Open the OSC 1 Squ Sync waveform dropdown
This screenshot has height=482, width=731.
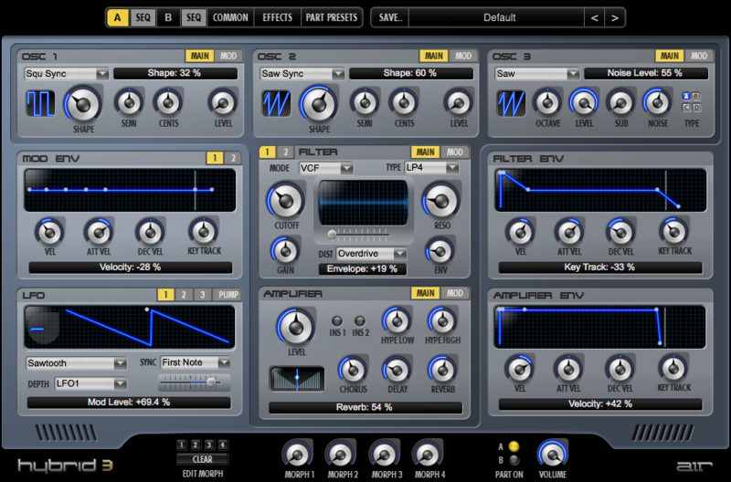point(67,74)
